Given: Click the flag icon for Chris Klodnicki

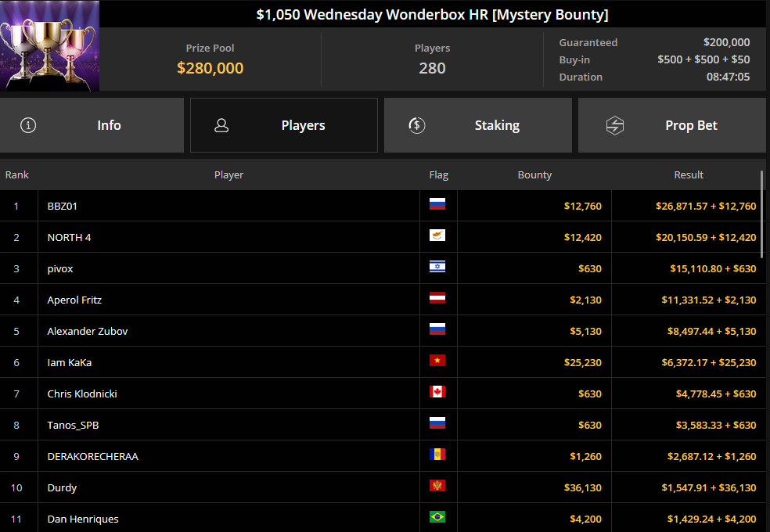Looking at the screenshot, I should coord(437,392).
